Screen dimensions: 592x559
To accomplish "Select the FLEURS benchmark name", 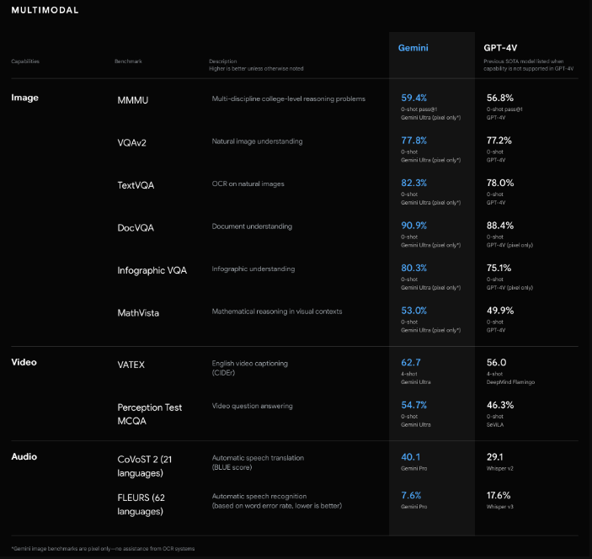I will [x=141, y=504].
